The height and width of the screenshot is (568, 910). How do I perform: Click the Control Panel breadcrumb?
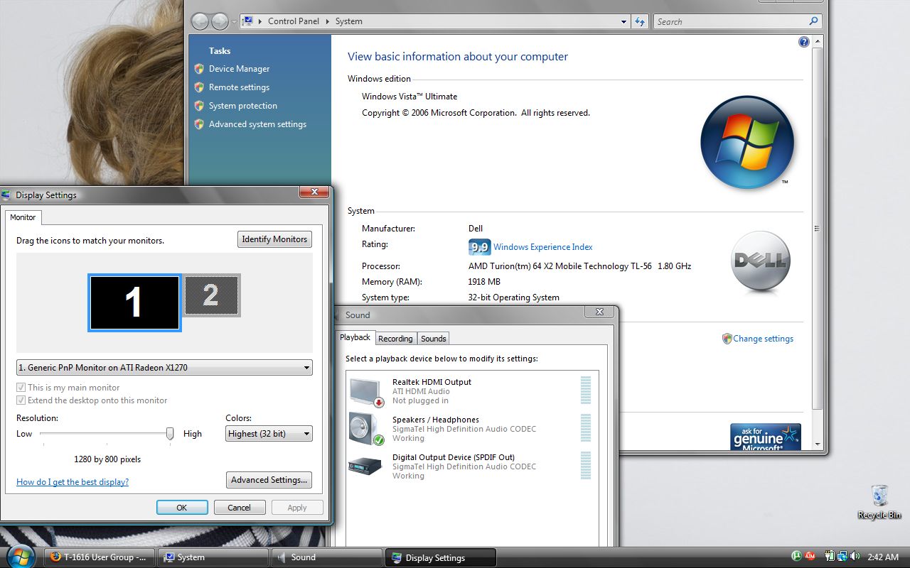coord(294,21)
